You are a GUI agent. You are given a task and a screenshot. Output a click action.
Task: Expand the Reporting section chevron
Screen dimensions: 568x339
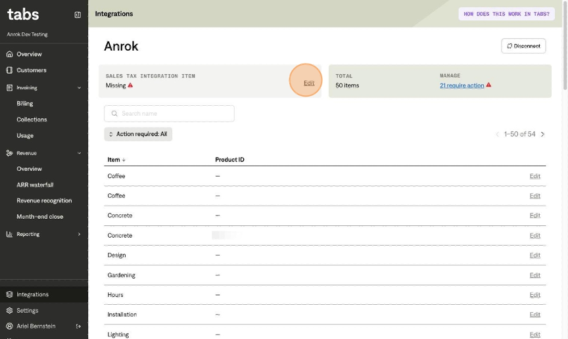pyautogui.click(x=79, y=234)
